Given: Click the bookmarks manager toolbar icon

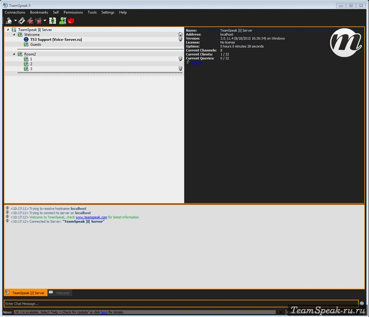Looking at the screenshot, I should coord(22,21).
